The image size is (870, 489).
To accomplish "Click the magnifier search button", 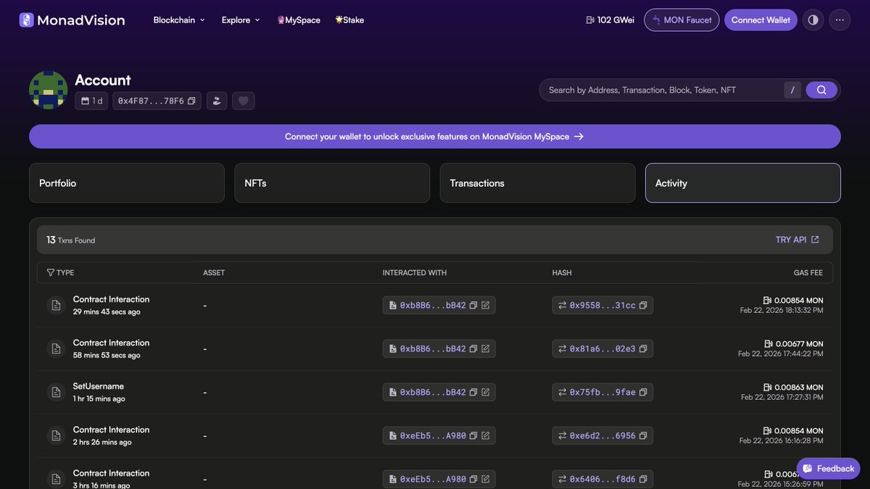I will click(821, 90).
